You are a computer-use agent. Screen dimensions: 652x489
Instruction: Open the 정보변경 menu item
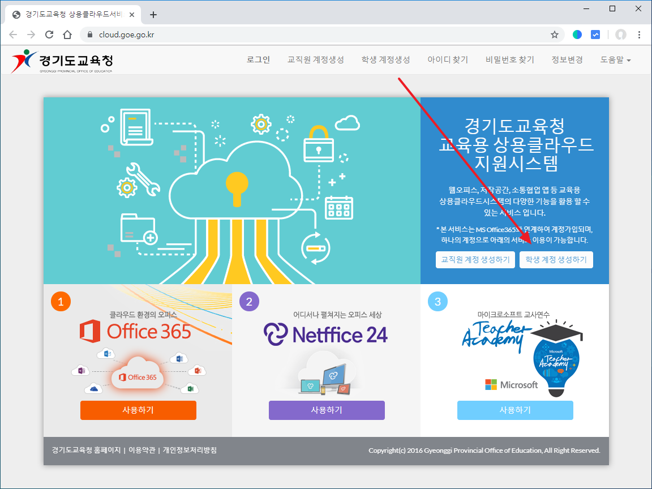click(x=567, y=60)
